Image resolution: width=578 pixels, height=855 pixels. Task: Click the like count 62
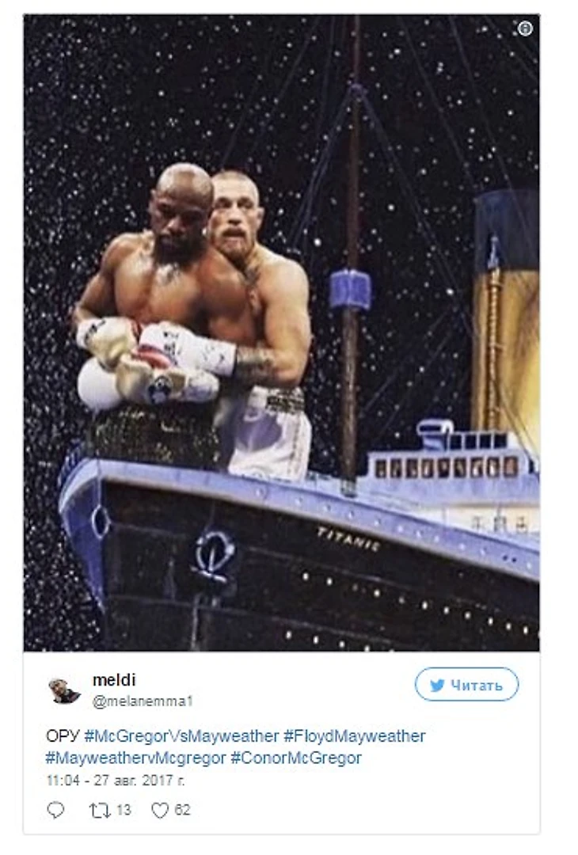[183, 810]
